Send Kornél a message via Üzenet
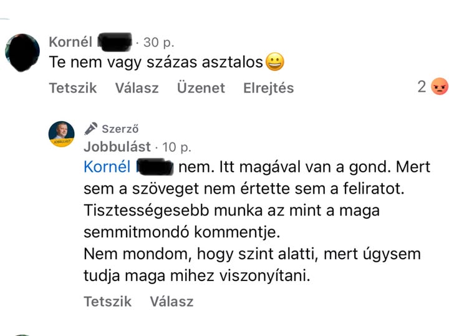Viewport: 449px width, 336px height. [x=200, y=88]
